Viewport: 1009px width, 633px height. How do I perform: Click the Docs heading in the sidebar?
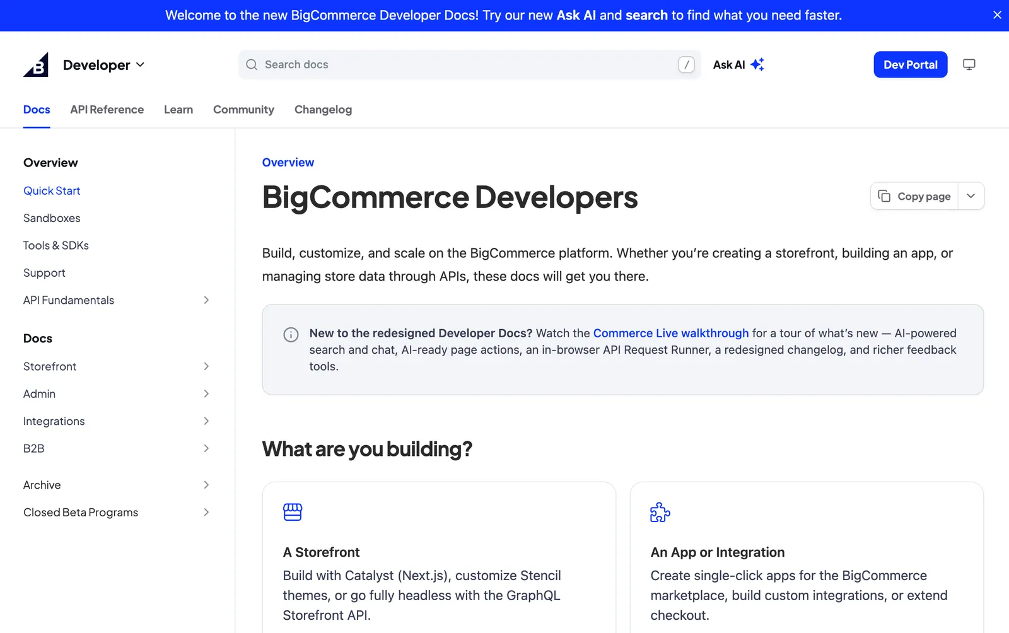pyautogui.click(x=38, y=339)
